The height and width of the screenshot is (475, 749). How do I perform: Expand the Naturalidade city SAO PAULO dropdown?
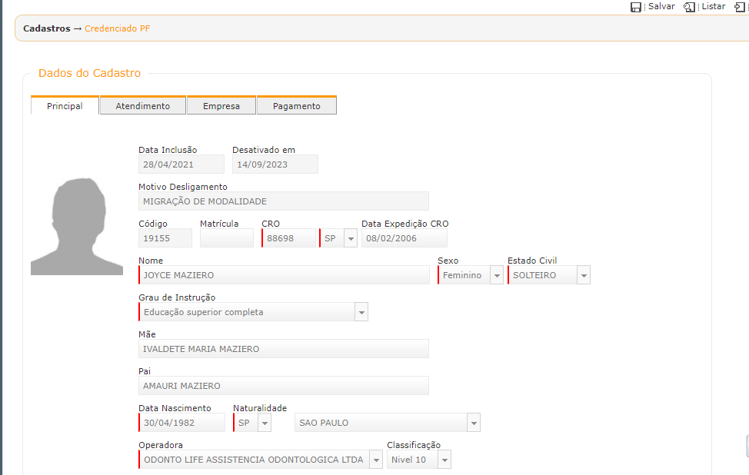pos(474,424)
